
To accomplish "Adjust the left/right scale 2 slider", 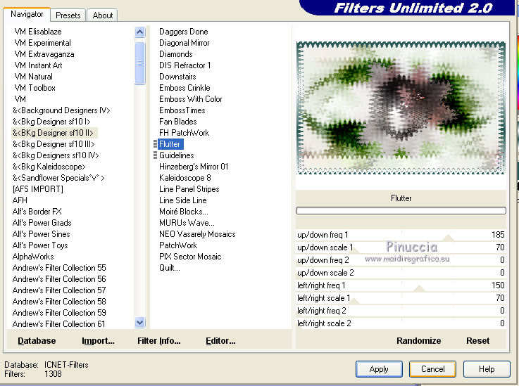I will tap(401, 323).
